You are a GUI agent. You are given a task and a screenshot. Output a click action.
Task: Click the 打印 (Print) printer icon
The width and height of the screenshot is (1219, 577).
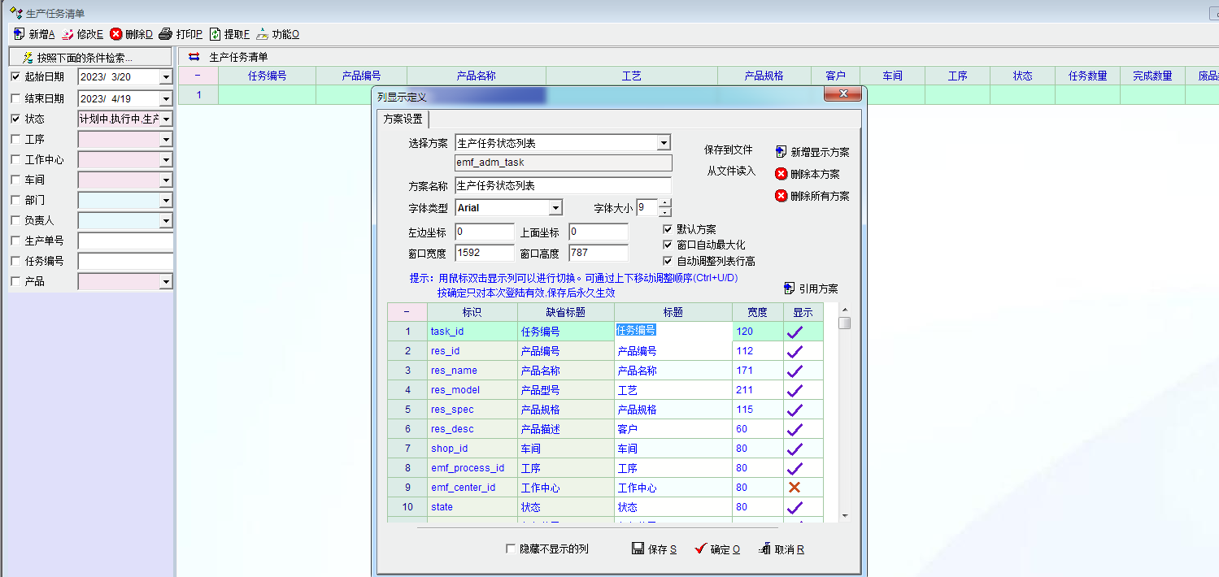point(165,34)
